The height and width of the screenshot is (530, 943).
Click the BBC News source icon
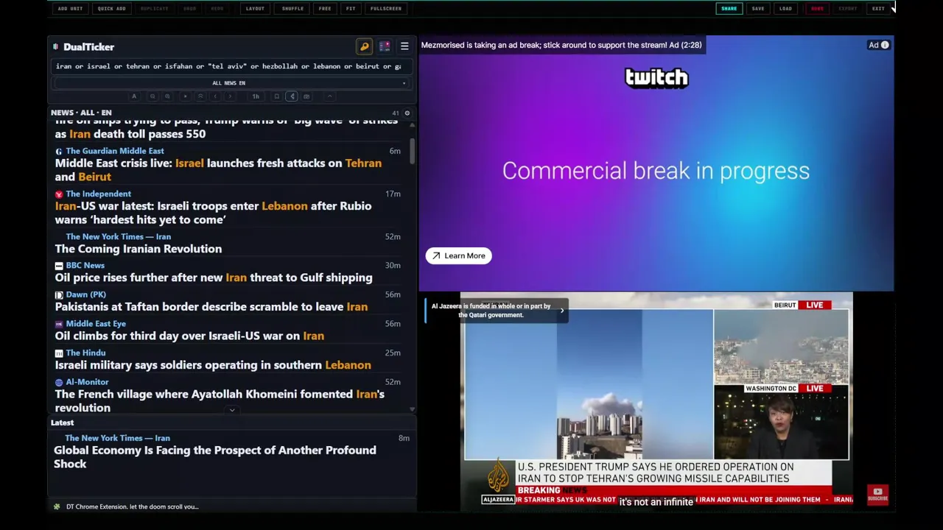[x=59, y=266]
